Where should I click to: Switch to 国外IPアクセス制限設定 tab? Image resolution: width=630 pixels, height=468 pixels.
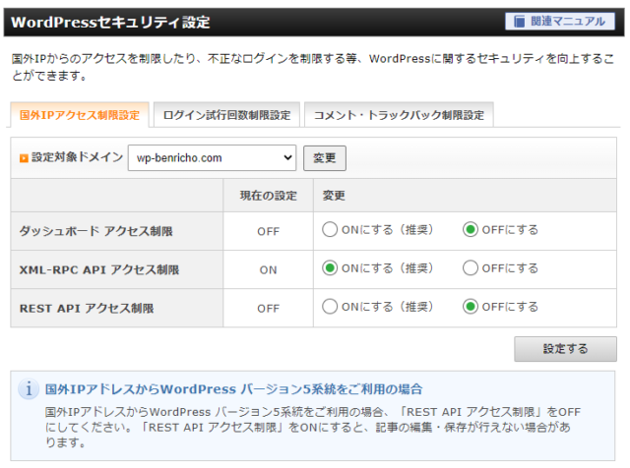point(80,115)
